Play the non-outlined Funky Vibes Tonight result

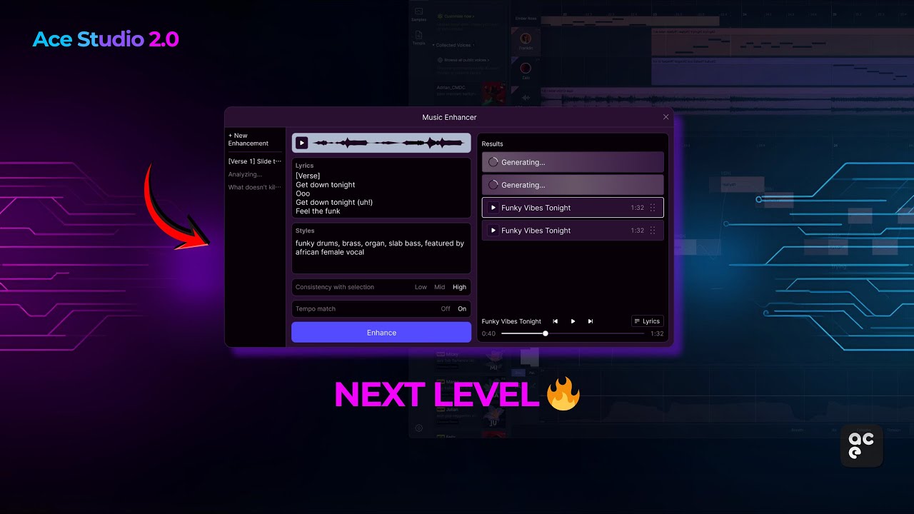(x=493, y=231)
